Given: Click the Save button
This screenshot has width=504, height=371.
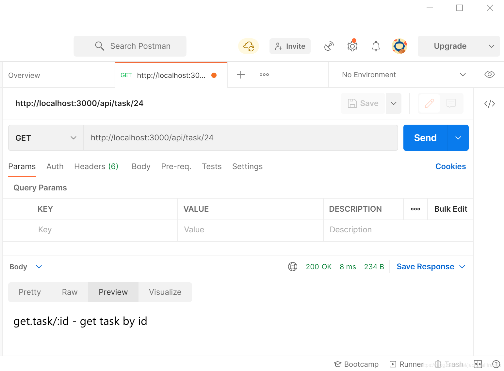Looking at the screenshot, I should [x=363, y=103].
